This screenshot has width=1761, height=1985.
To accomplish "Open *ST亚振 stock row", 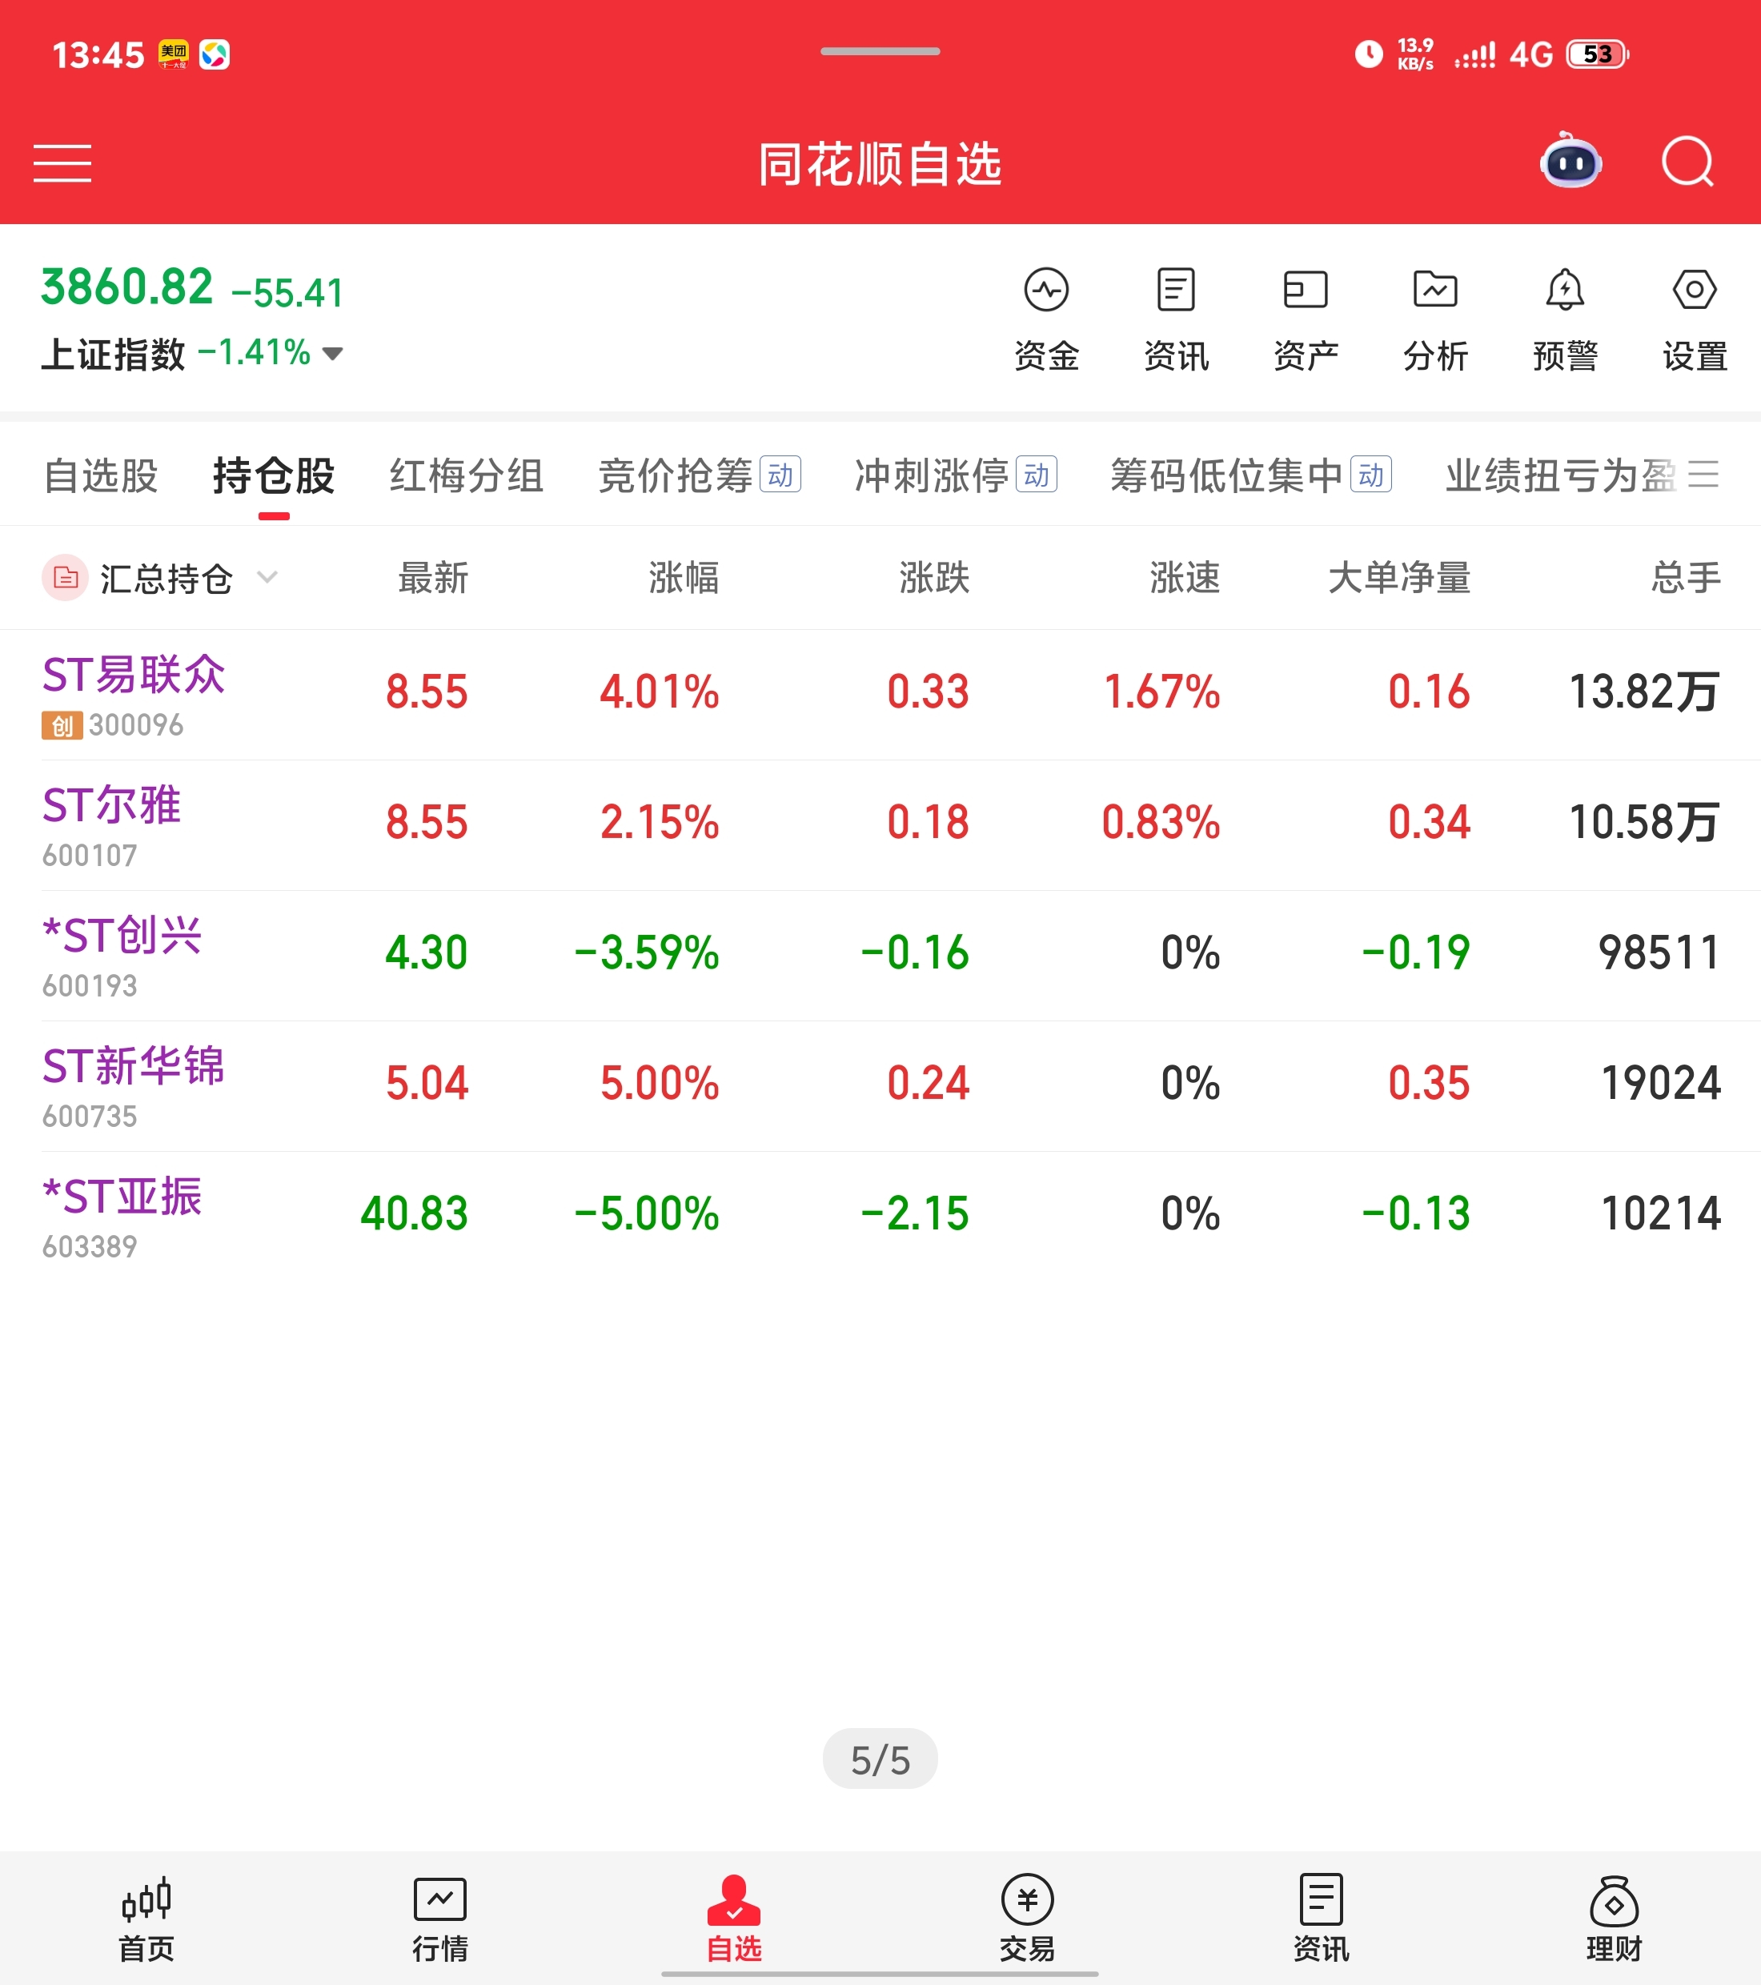I will click(122, 1214).
